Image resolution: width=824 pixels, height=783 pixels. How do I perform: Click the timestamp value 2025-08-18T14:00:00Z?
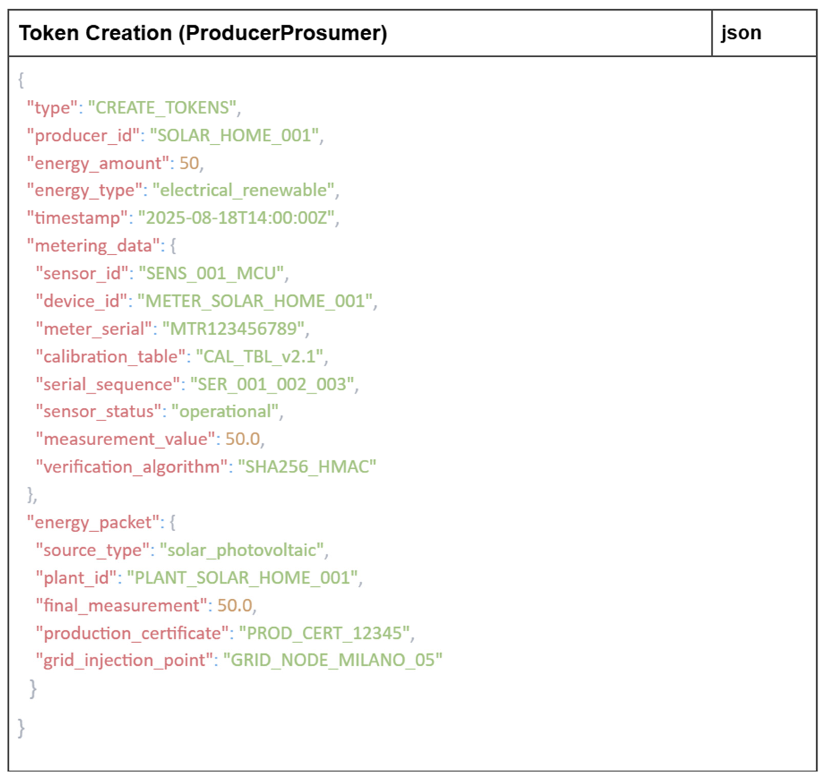point(236,218)
